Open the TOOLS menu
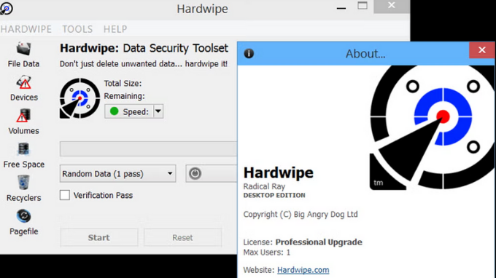 pos(77,29)
